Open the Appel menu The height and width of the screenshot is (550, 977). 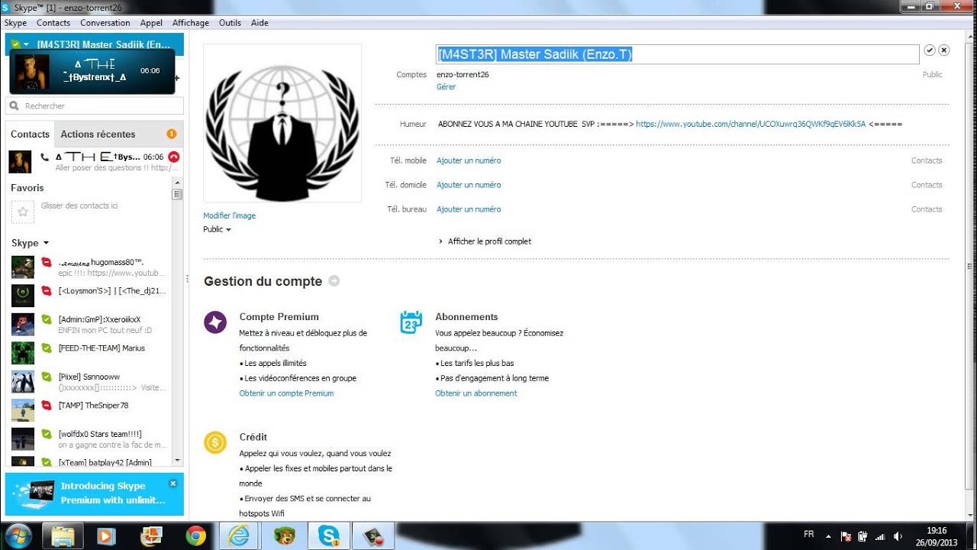pos(151,23)
